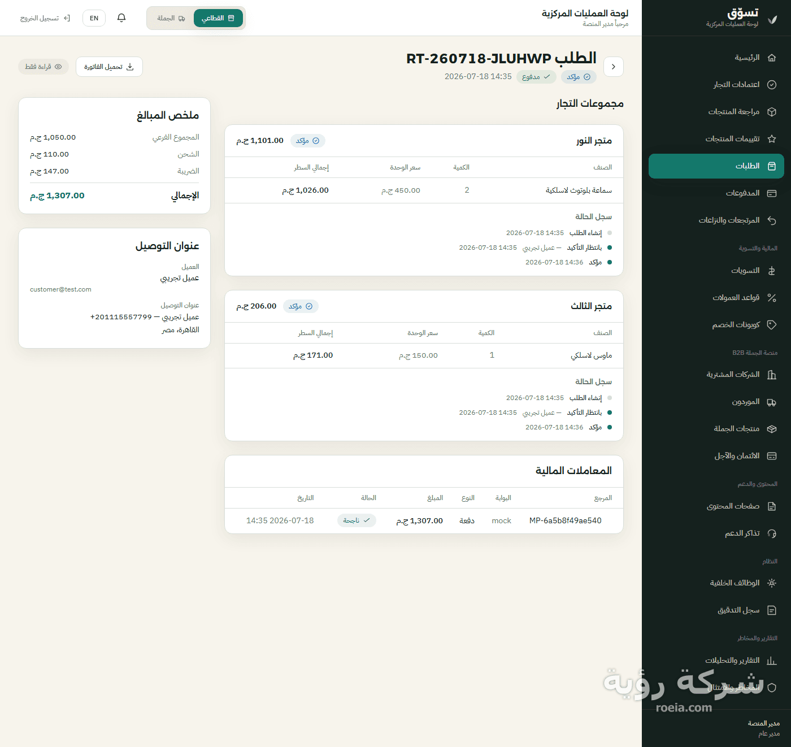The height and width of the screenshot is (747, 791).
Task: Click the الشركات المشترية building icon
Action: tap(772, 375)
